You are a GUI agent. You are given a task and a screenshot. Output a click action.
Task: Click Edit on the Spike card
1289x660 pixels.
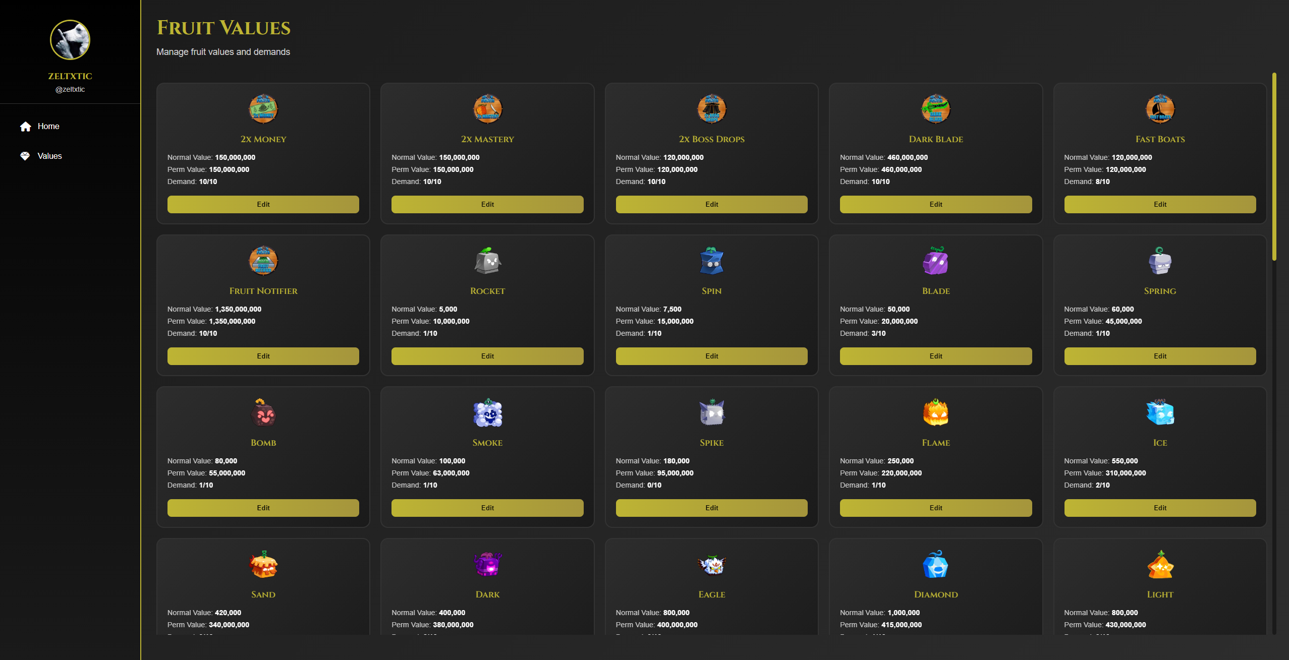pos(711,508)
